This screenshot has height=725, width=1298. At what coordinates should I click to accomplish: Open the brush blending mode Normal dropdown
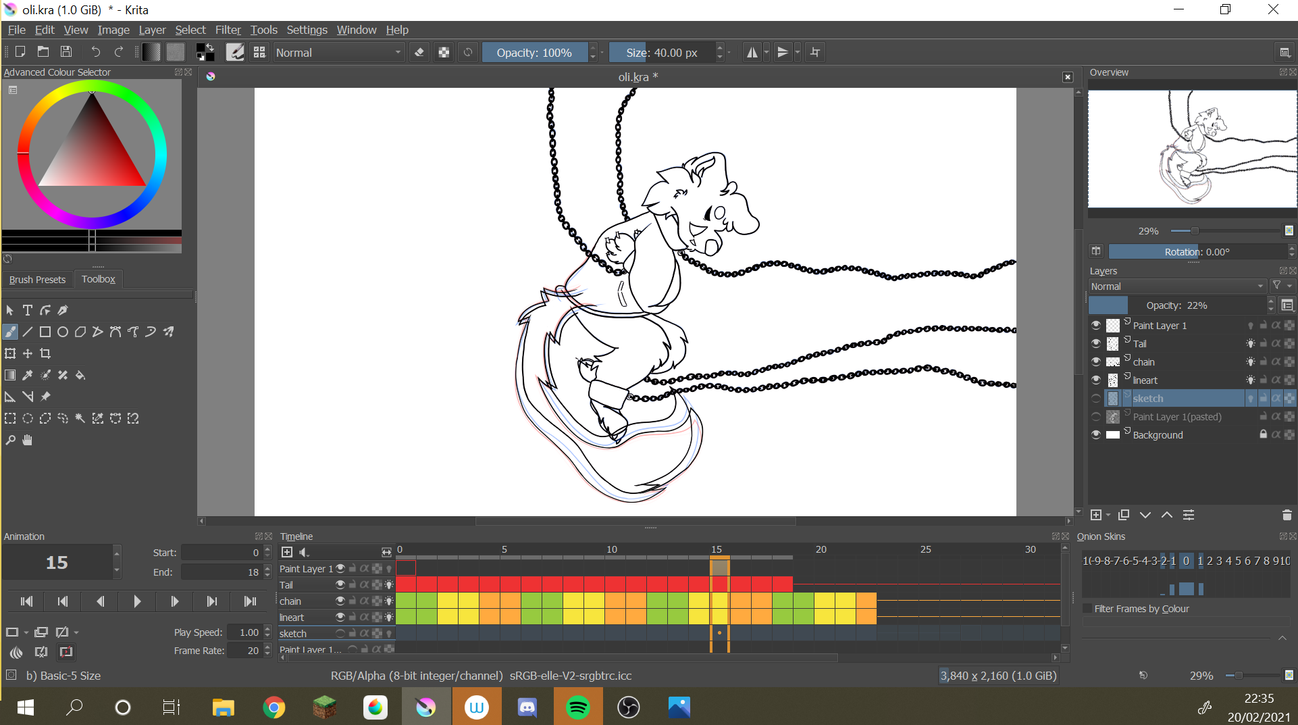point(338,52)
